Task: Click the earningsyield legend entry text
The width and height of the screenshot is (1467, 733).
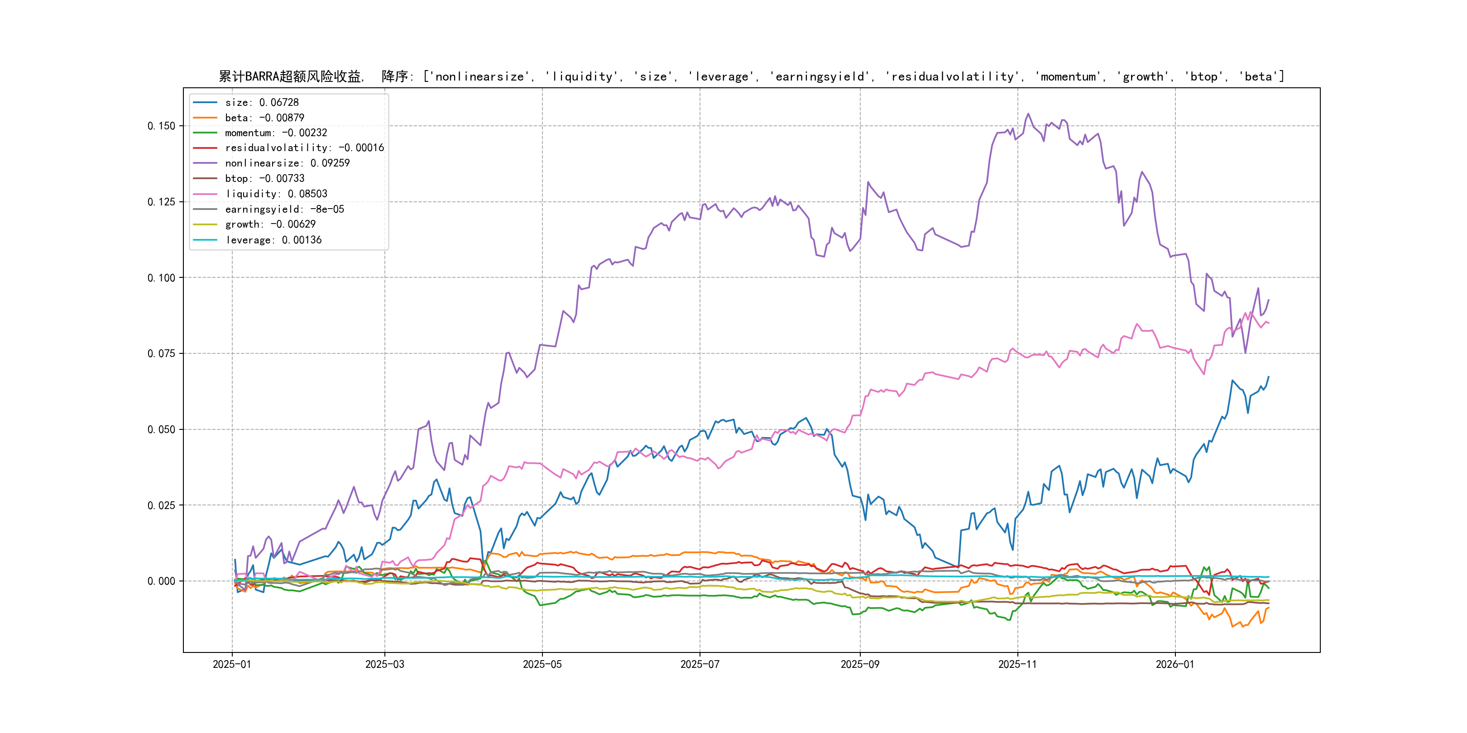Action: (284, 209)
